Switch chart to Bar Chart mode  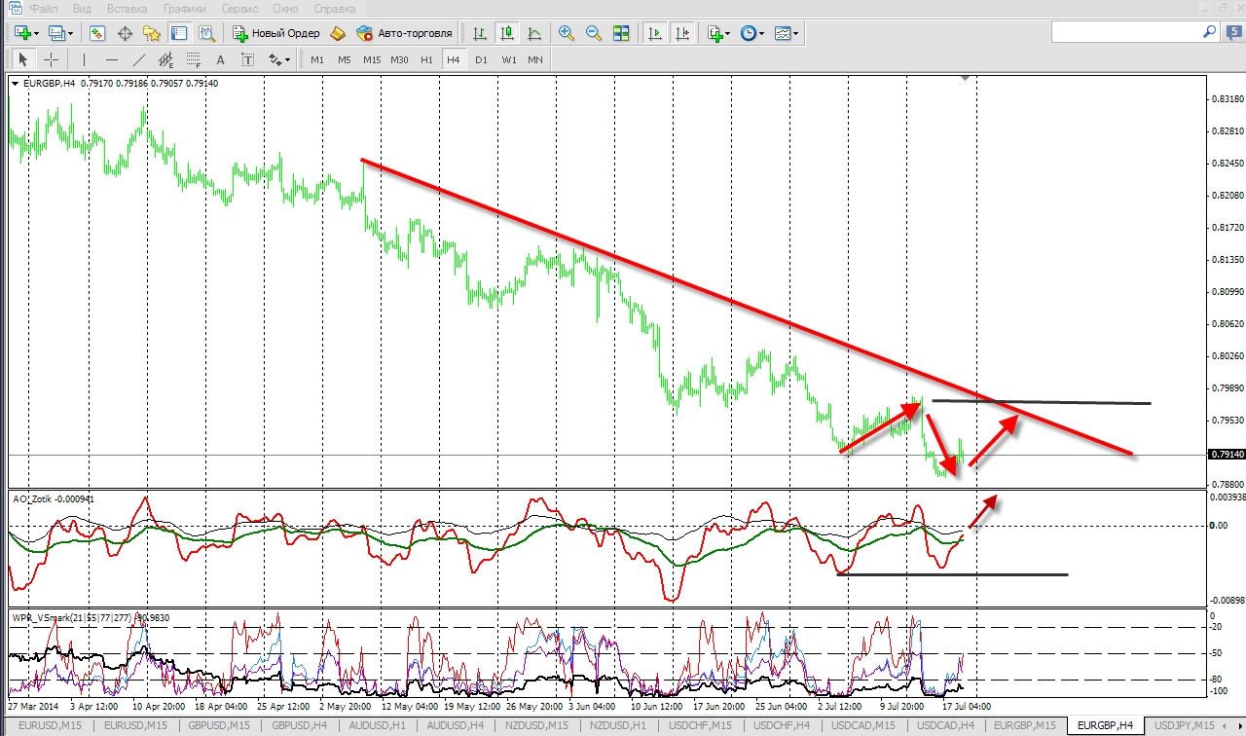(x=480, y=33)
